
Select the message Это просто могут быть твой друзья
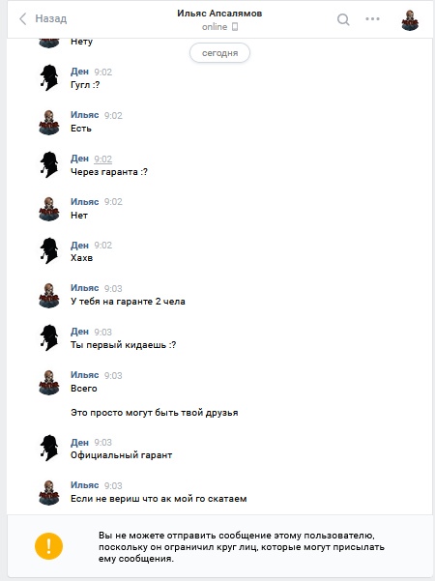[155, 413]
